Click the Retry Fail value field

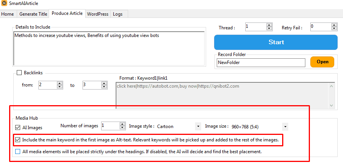pos(321,27)
